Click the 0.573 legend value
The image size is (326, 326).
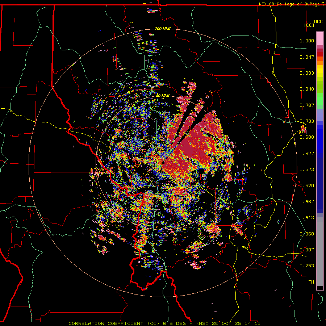coord(307,169)
